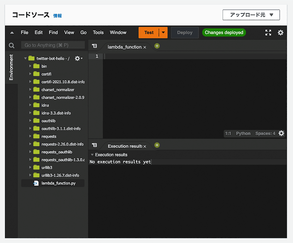
Task: Open the Edit menu
Action: [38, 33]
